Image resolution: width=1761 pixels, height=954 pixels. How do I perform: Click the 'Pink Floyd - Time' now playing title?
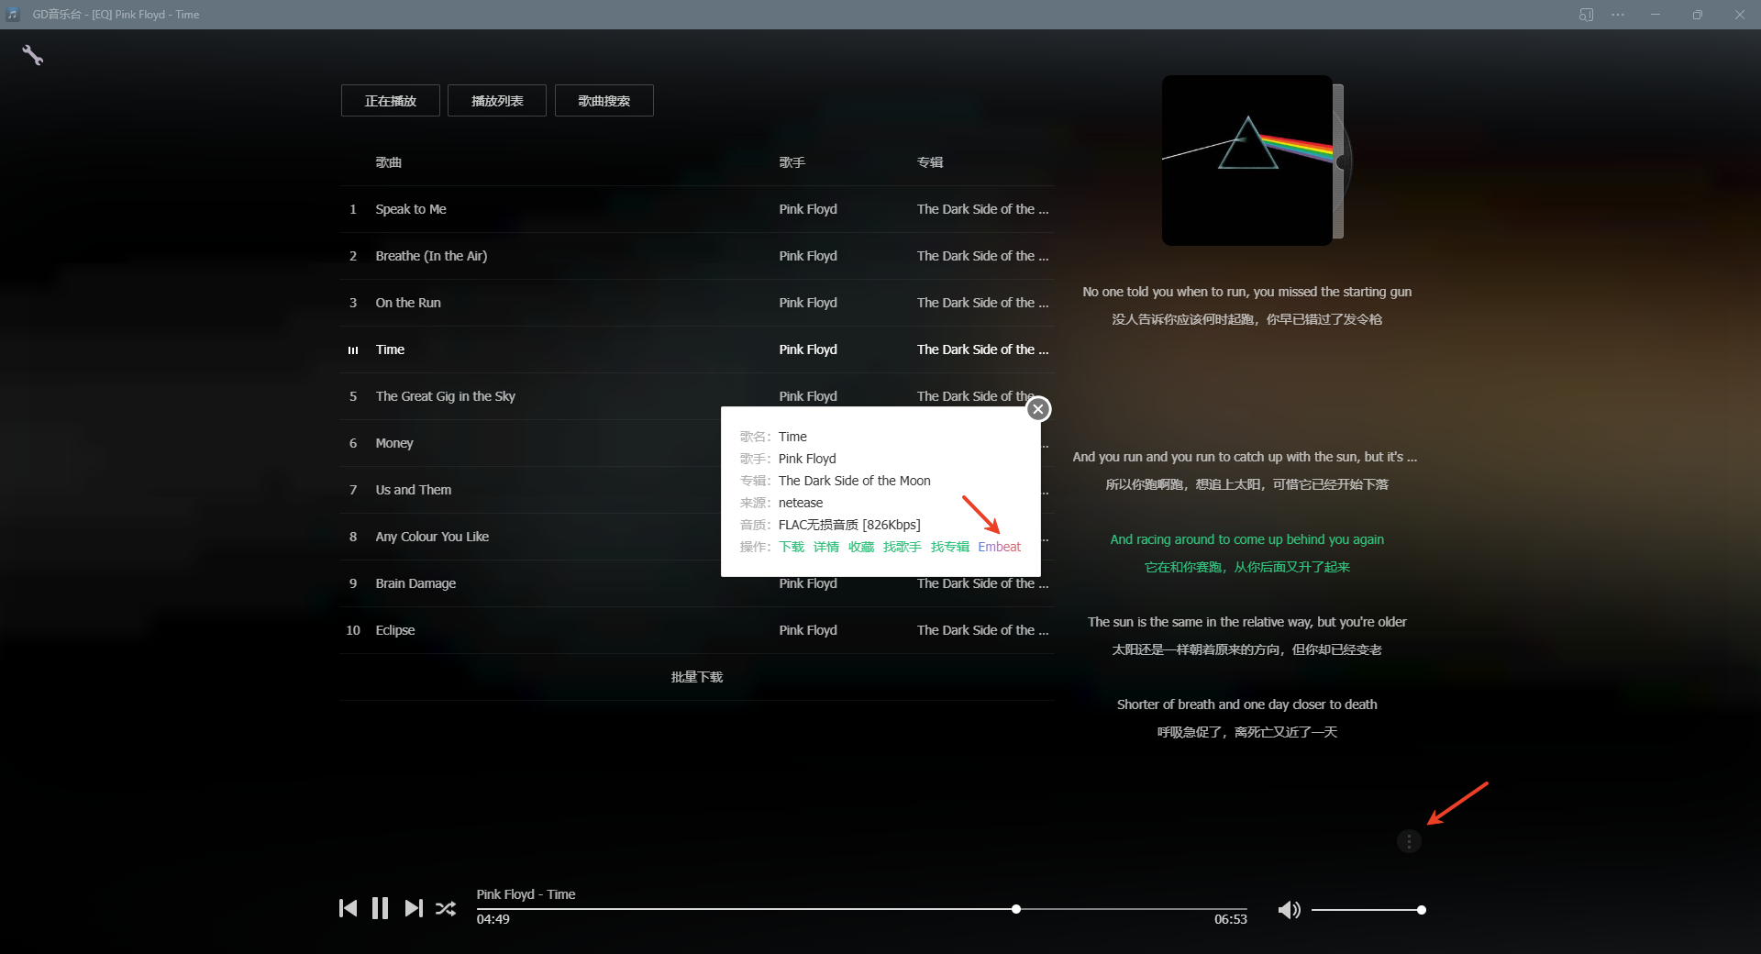pyautogui.click(x=526, y=894)
